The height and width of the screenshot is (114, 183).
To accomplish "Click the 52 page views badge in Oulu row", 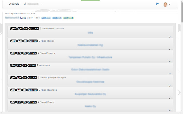I will click(13, 65).
